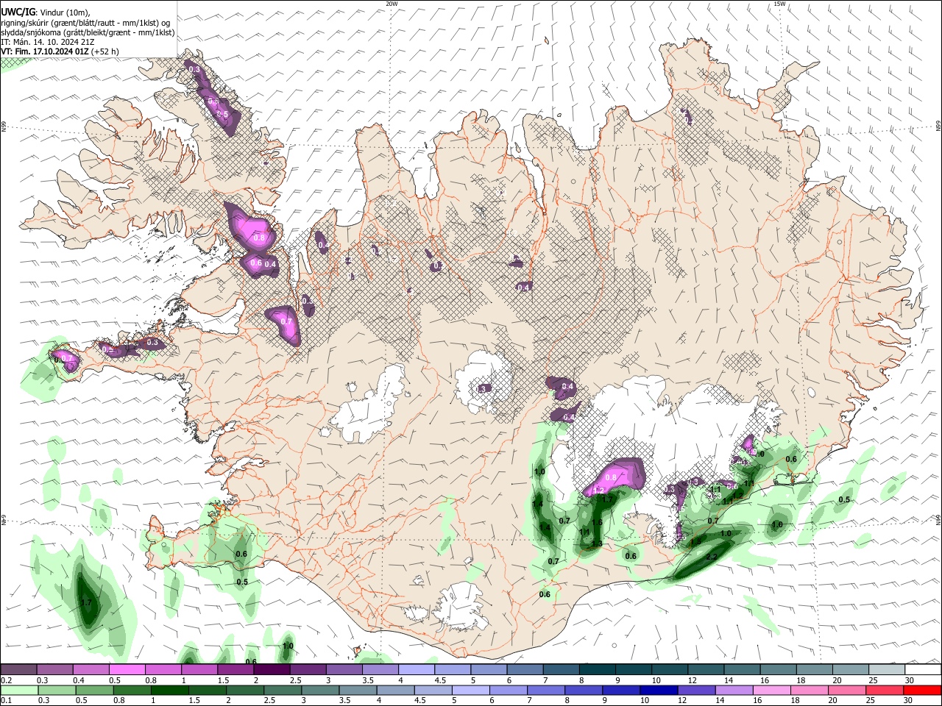
Task: Choose the bright red 30 swatch, bottom legend row
Action: [923, 690]
